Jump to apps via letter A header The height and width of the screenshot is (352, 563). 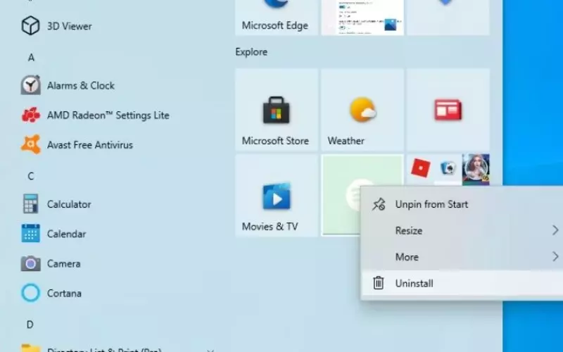pos(31,58)
